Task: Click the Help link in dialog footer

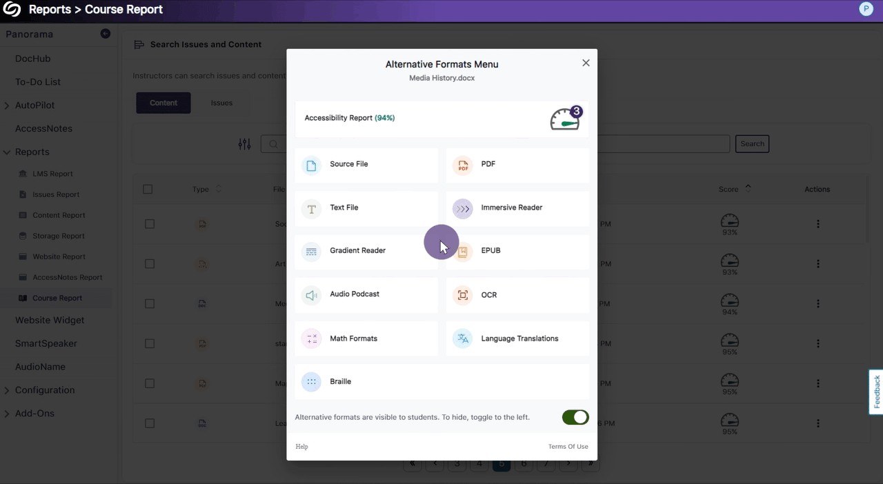Action: click(301, 447)
